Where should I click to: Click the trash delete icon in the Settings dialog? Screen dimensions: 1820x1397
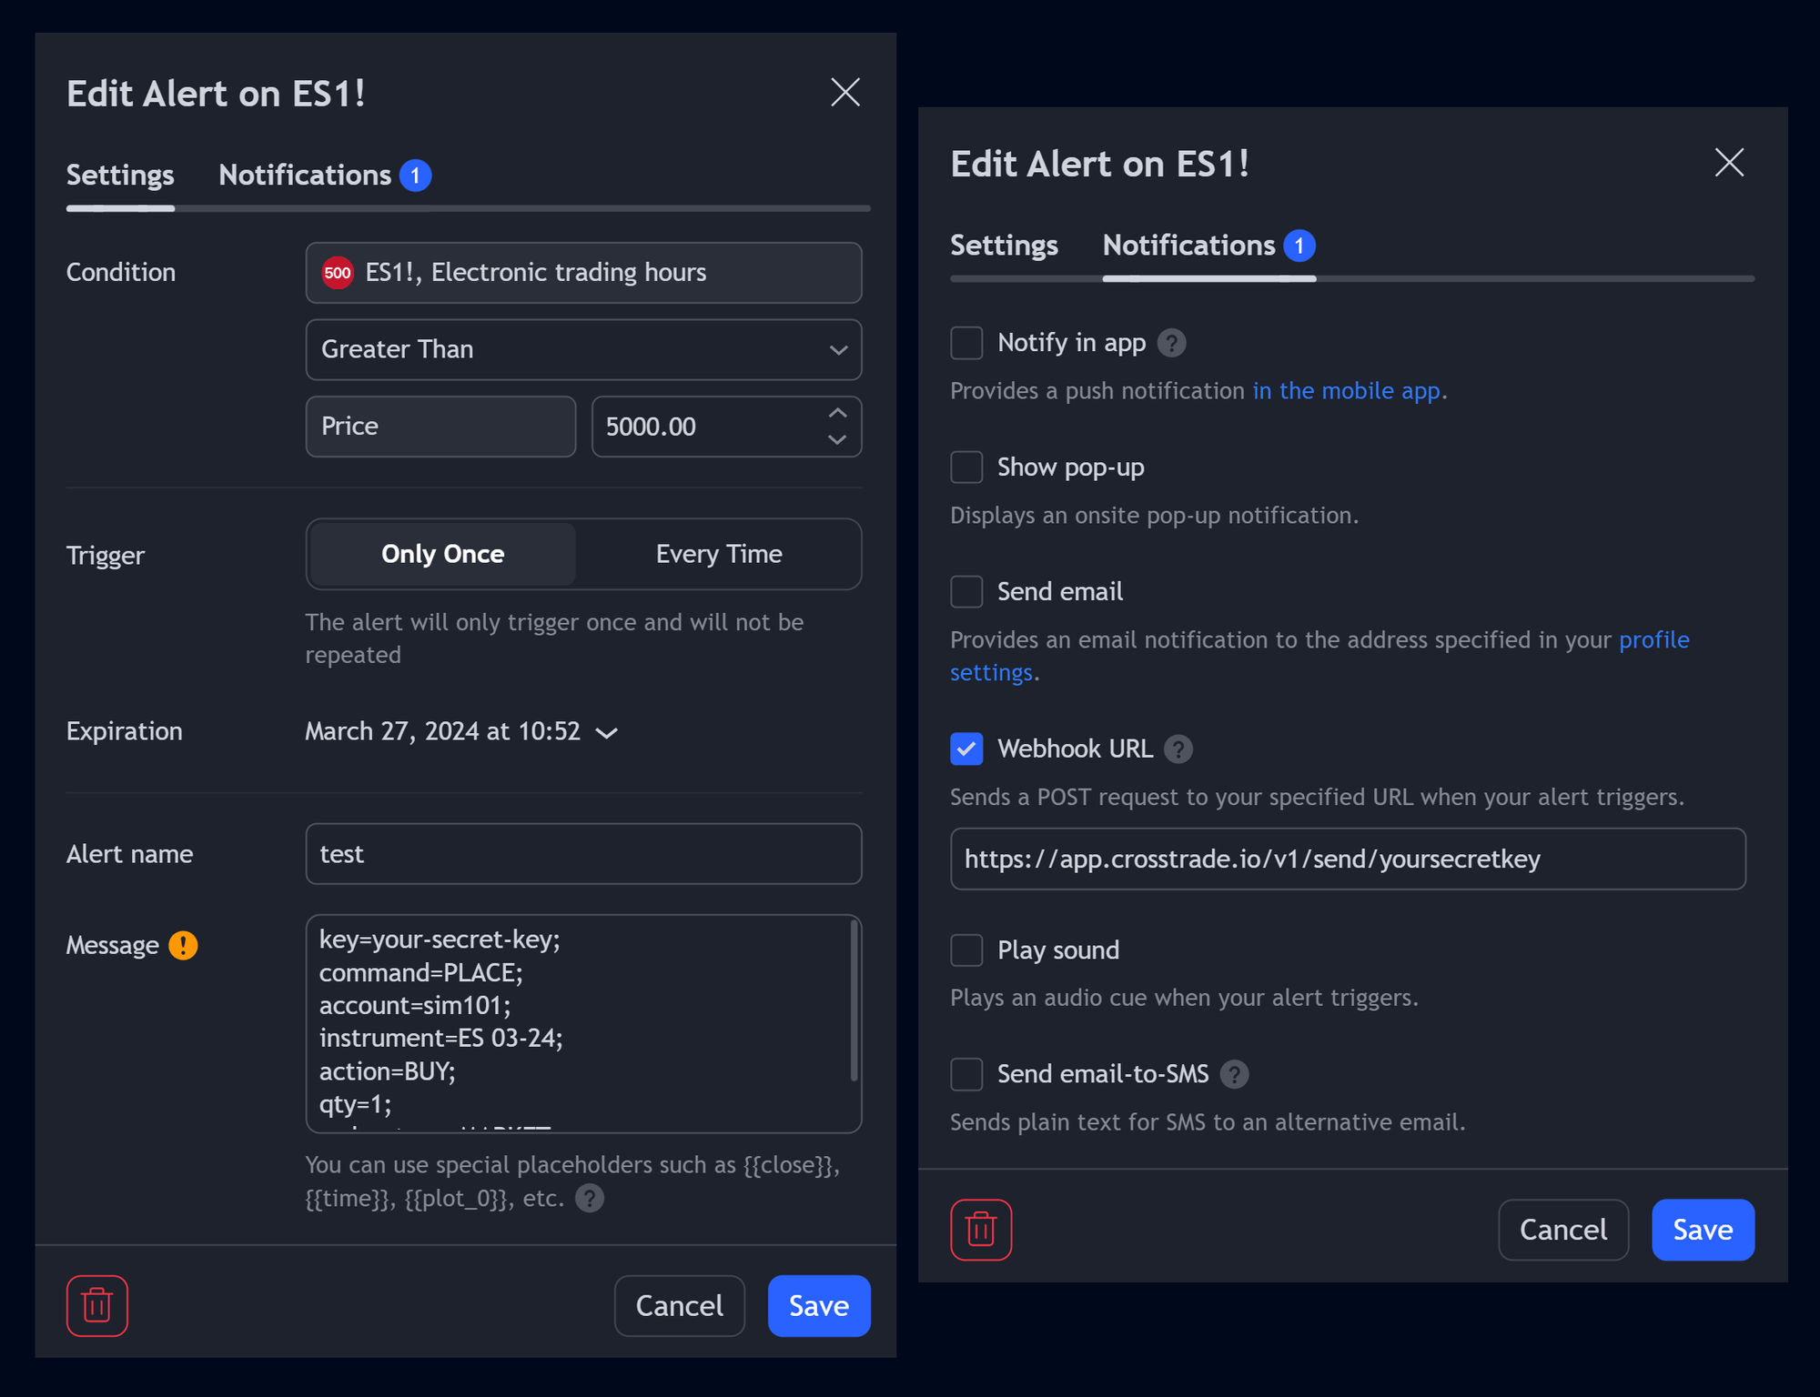click(x=96, y=1305)
